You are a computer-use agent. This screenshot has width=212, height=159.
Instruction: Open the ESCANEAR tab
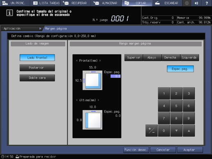(x=167, y=3)
